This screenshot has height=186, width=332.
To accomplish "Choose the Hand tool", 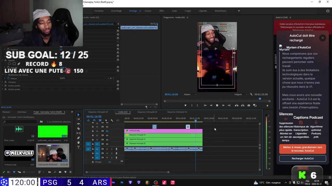I will click(x=79, y=143).
